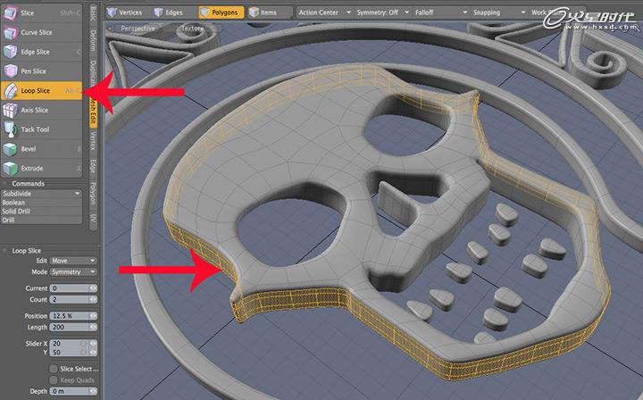Click the Position field stepper arrows
This screenshot has height=400, width=643.
coord(94,316)
